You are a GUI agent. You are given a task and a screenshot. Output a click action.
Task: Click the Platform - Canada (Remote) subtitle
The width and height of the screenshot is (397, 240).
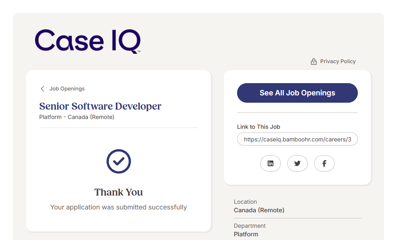click(77, 117)
